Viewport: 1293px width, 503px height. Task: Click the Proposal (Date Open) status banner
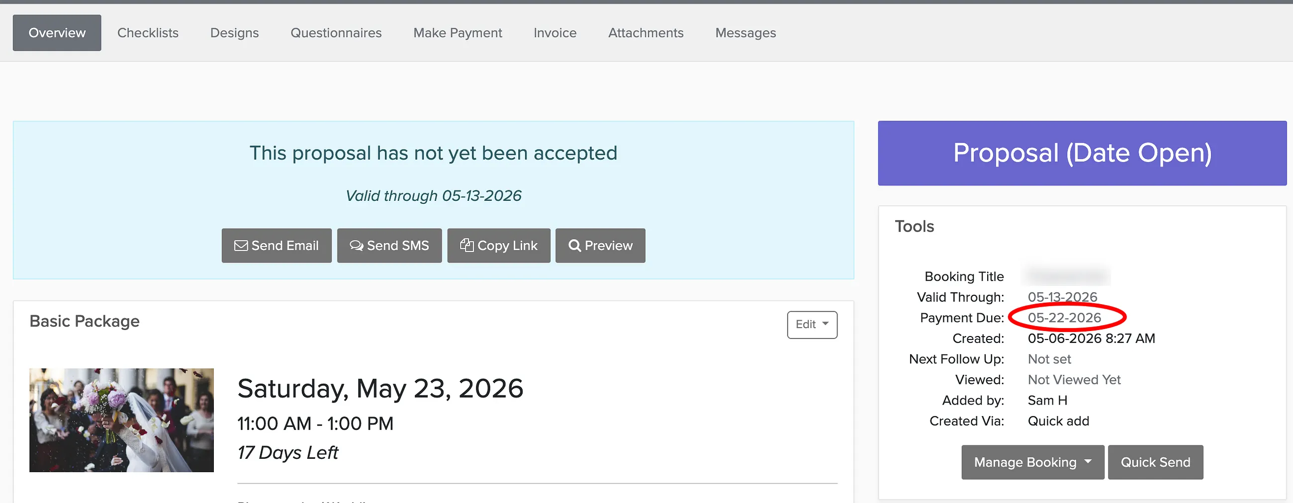pyautogui.click(x=1082, y=154)
